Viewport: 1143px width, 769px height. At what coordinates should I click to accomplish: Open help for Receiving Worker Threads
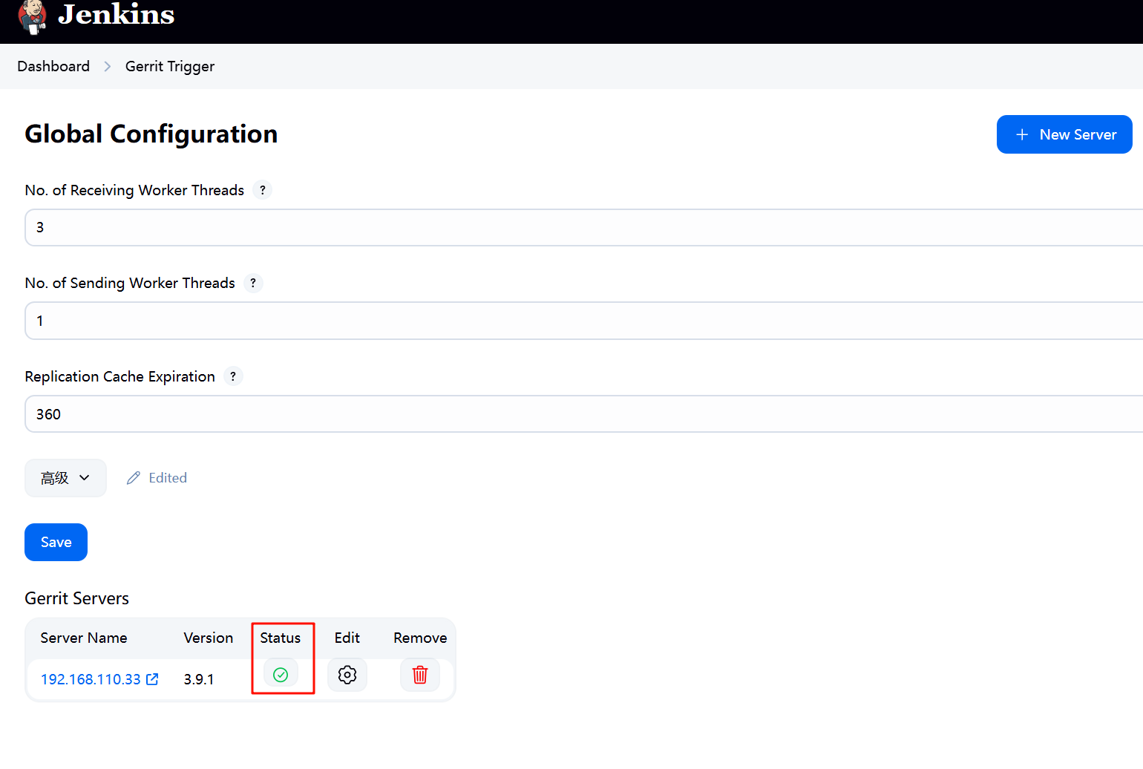pyautogui.click(x=263, y=190)
